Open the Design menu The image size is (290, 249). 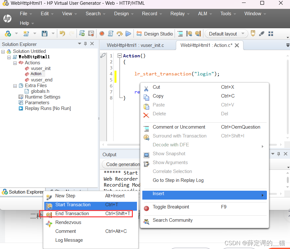pos(124,14)
